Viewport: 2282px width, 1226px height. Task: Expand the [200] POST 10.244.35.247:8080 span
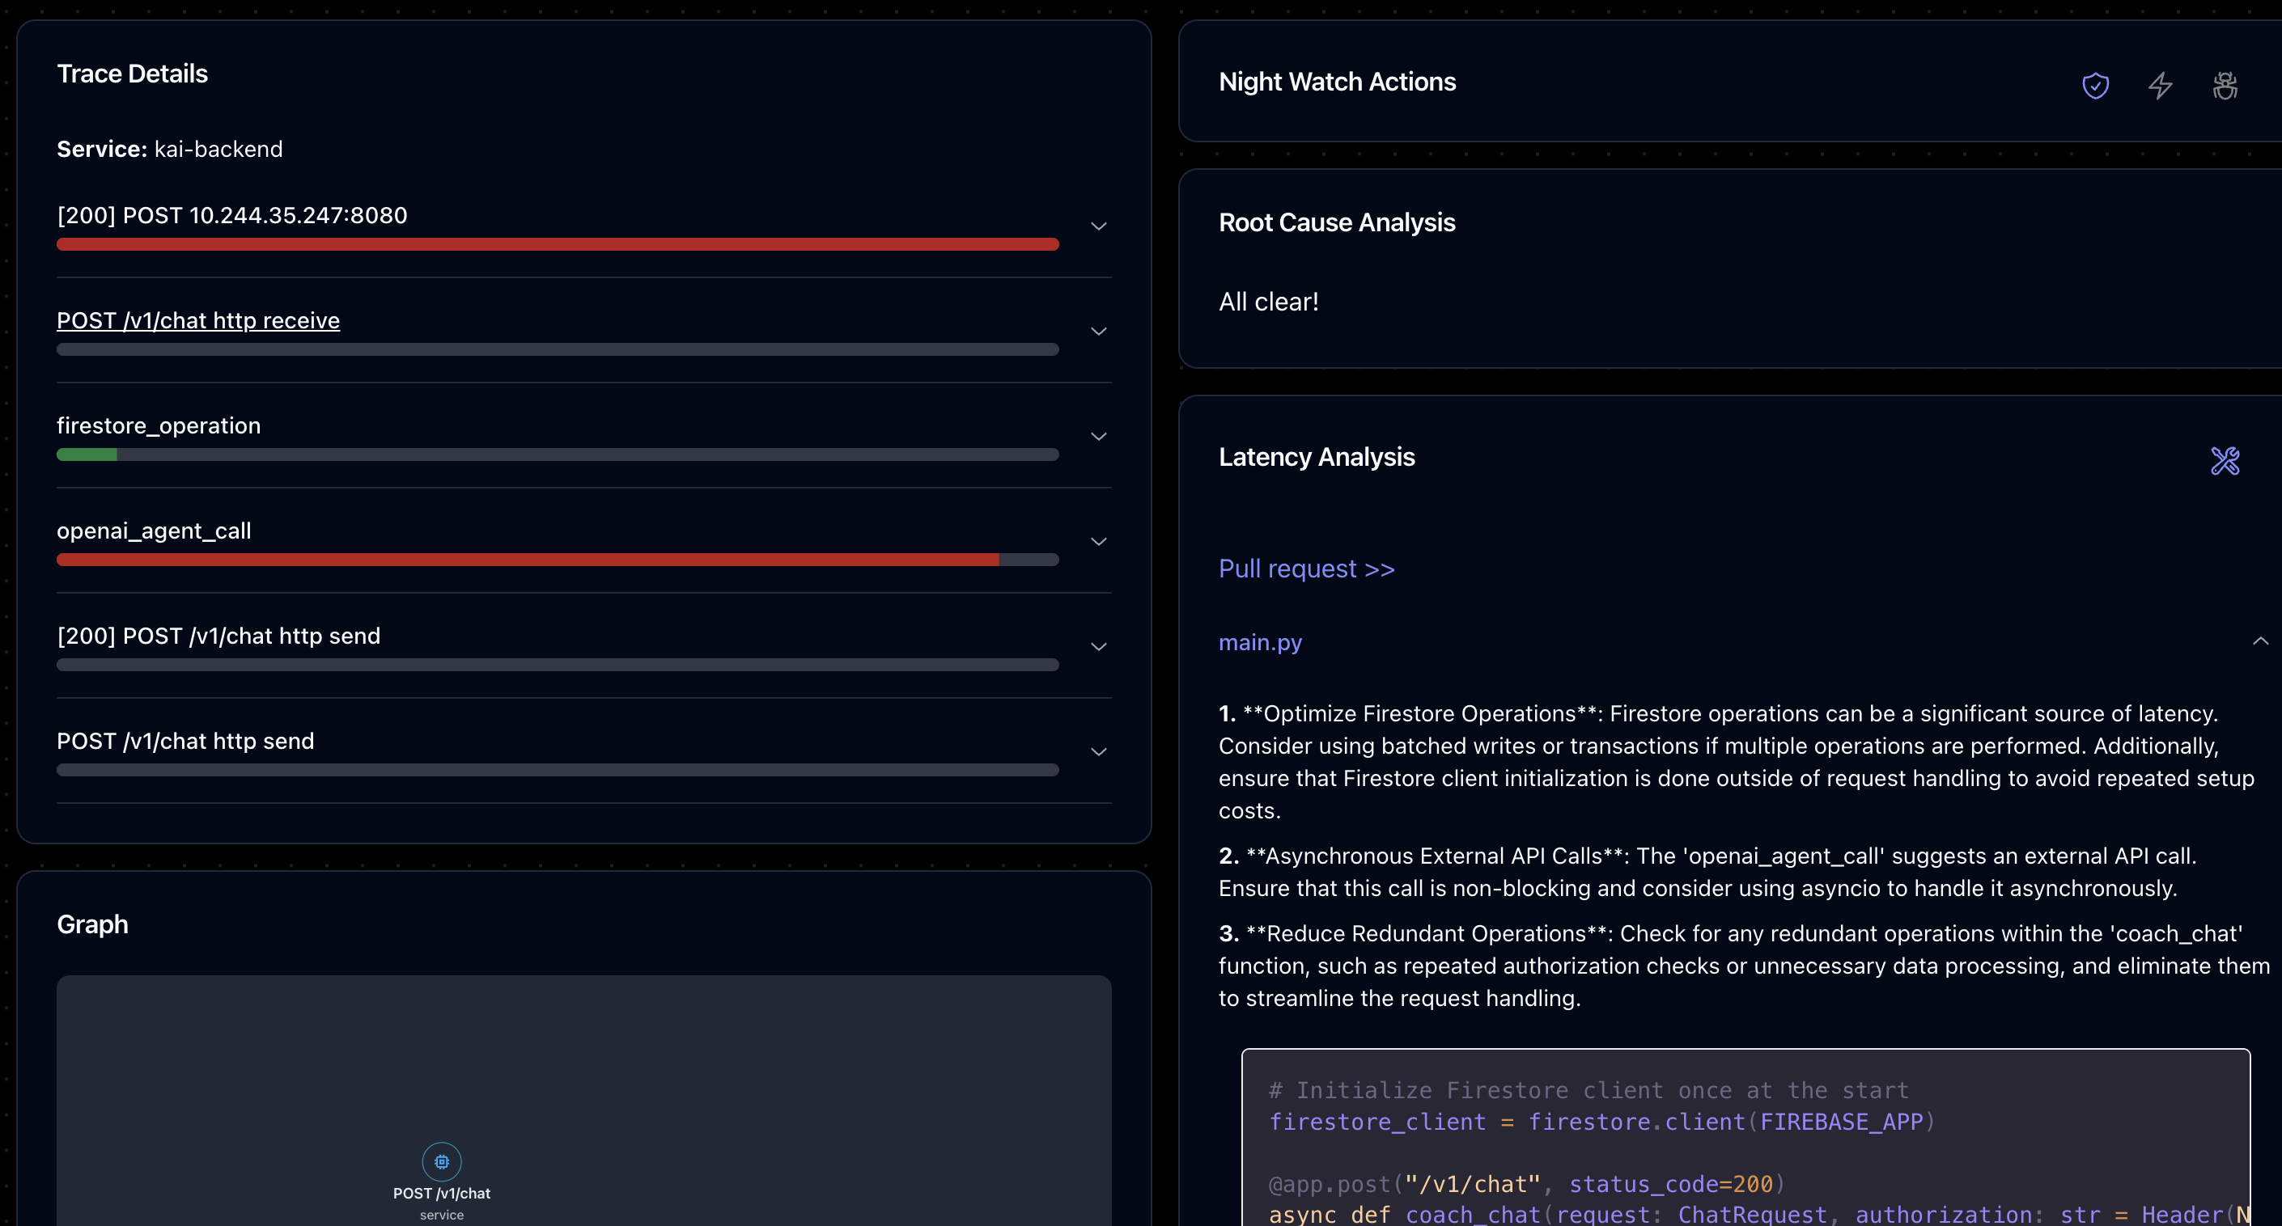(1098, 226)
